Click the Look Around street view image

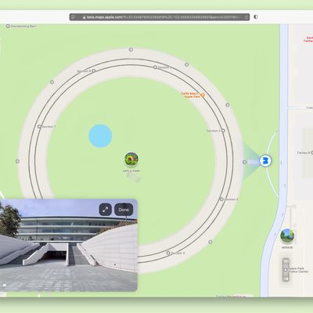click(x=69, y=245)
